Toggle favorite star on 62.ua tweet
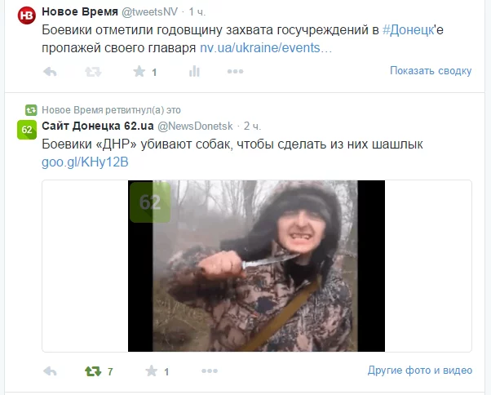 151,371
